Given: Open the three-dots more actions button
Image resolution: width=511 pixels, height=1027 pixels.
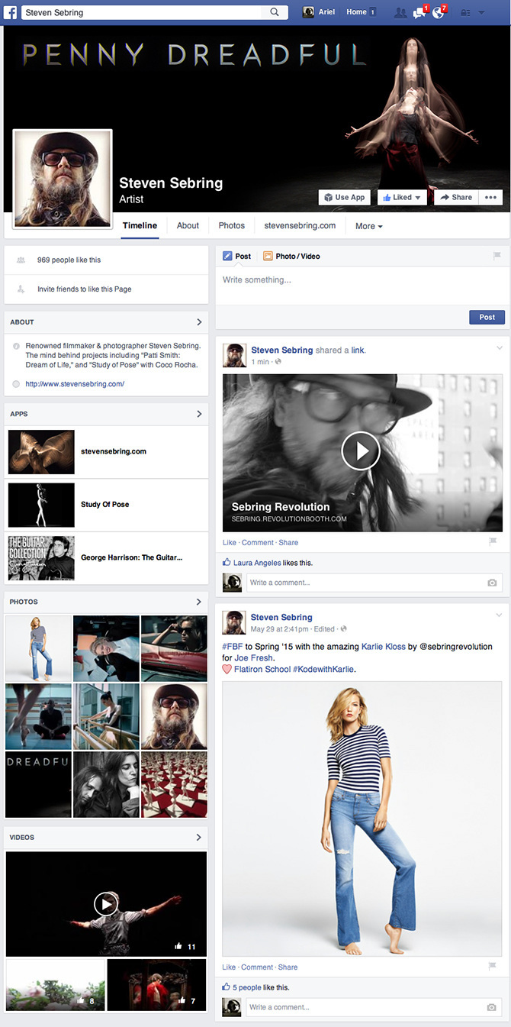Looking at the screenshot, I should 490,197.
